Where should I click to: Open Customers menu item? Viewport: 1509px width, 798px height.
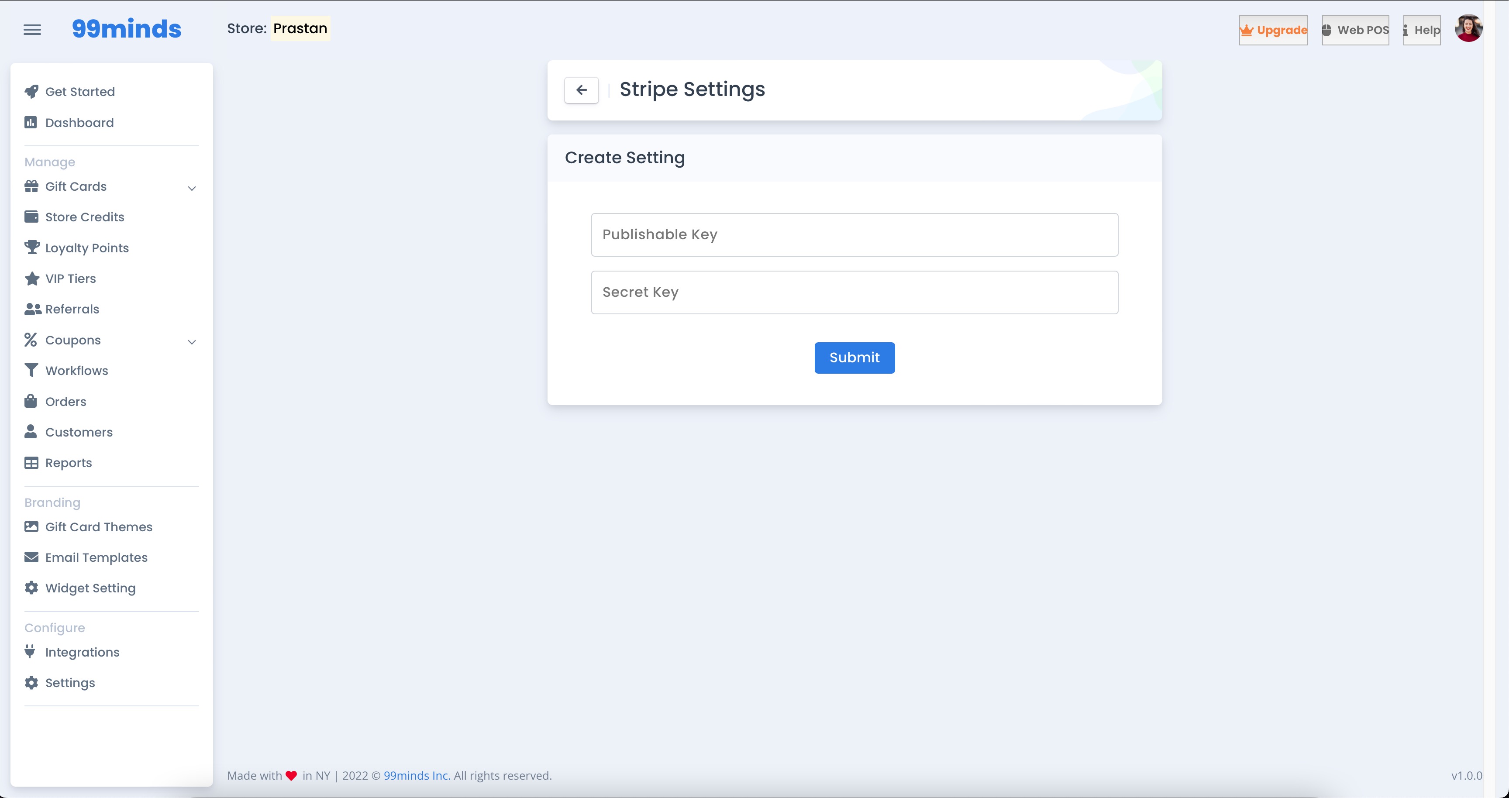79,431
